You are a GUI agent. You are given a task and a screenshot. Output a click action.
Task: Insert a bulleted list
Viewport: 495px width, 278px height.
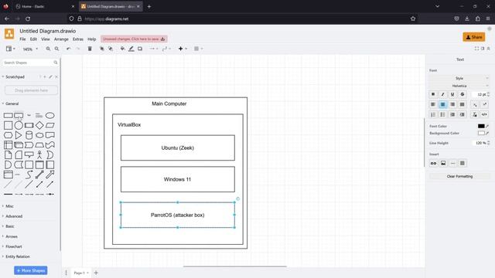tap(443, 114)
